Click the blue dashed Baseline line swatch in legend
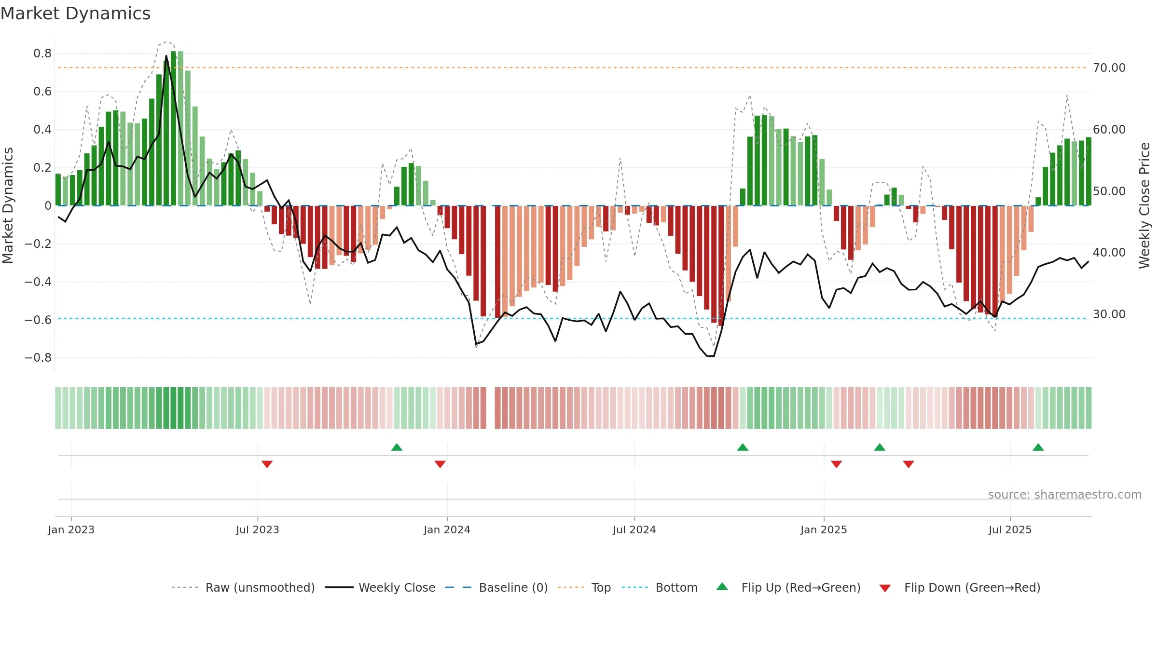 [458, 587]
